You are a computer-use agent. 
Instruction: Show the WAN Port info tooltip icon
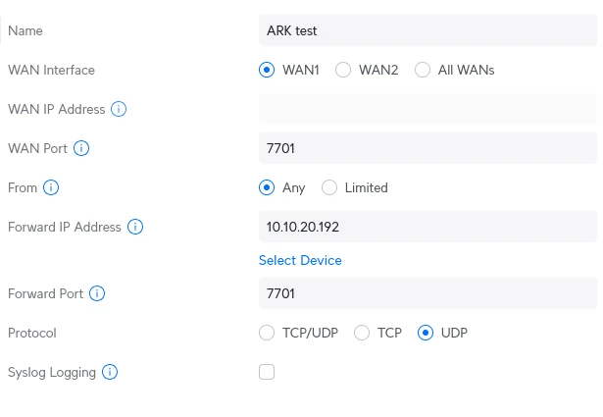[81, 148]
